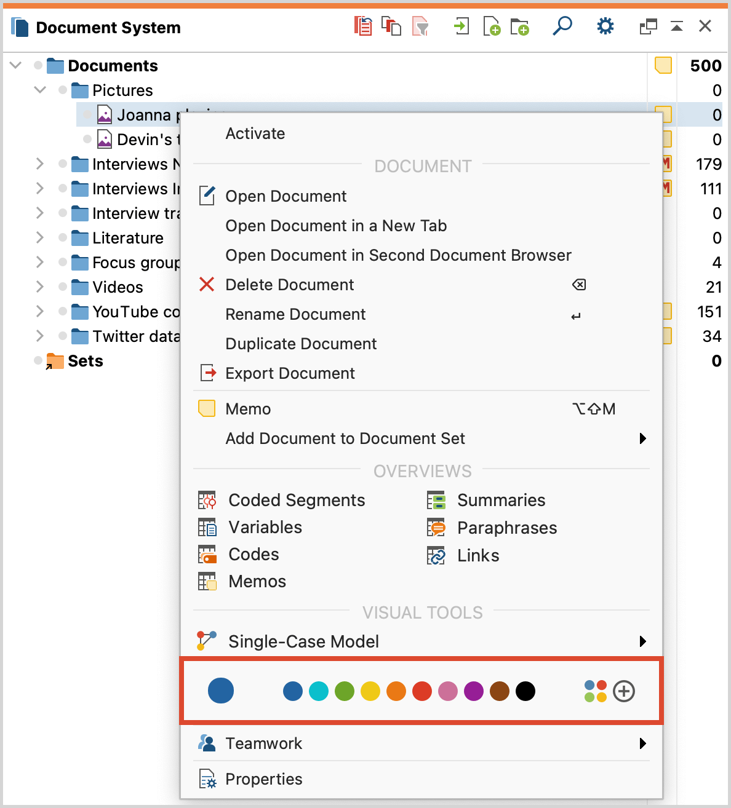Toggle the activation circle beside Videos
731x808 pixels.
62,287
